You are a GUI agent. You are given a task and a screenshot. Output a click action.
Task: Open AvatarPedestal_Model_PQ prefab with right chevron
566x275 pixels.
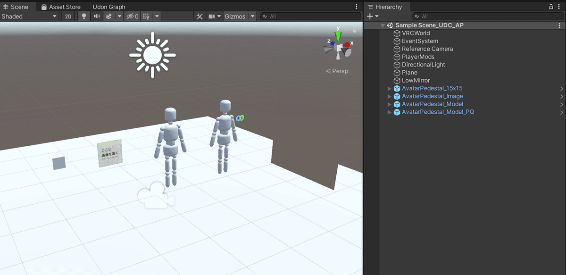point(562,112)
